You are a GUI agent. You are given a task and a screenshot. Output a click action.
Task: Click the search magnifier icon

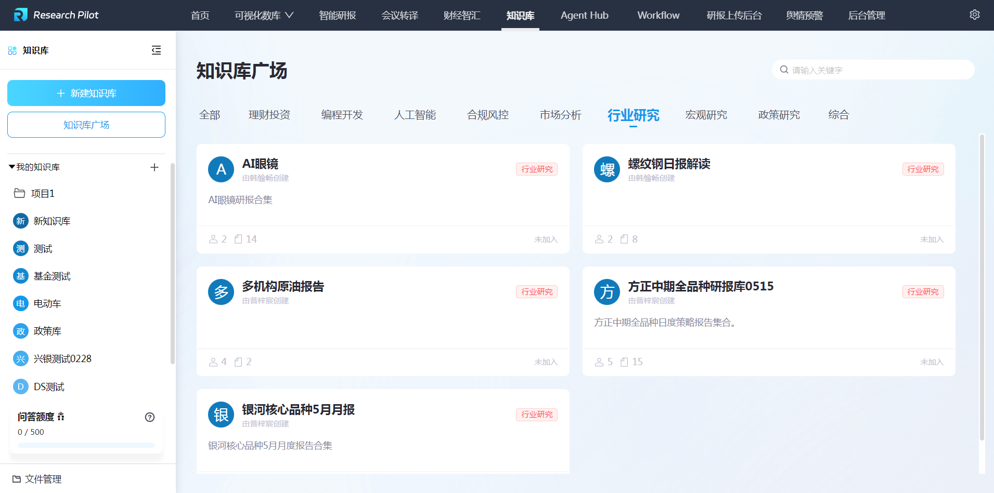784,70
